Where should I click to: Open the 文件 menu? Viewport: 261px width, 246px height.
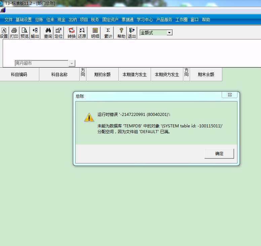8,20
